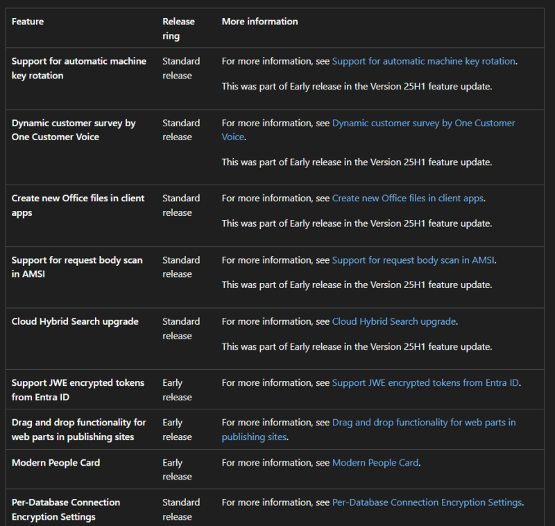Image resolution: width=555 pixels, height=526 pixels.
Task: Open Support for request body scan in AMSI link
Action: pyautogui.click(x=413, y=260)
